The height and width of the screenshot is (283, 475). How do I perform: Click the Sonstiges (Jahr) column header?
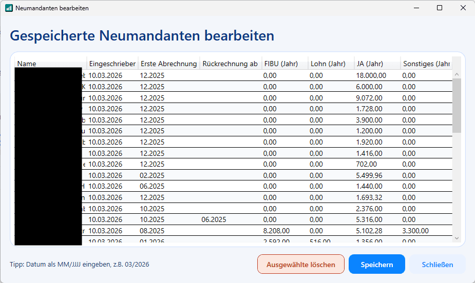click(x=426, y=64)
